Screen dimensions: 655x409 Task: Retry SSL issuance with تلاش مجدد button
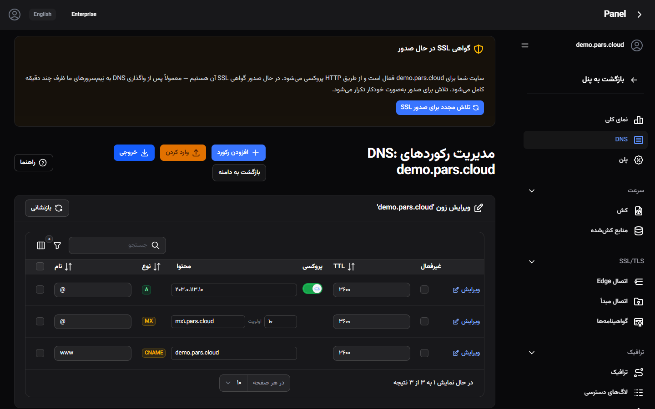tap(440, 108)
